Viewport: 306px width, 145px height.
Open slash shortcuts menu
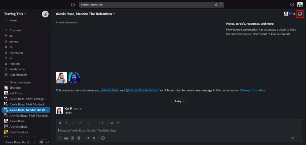pos(103,138)
